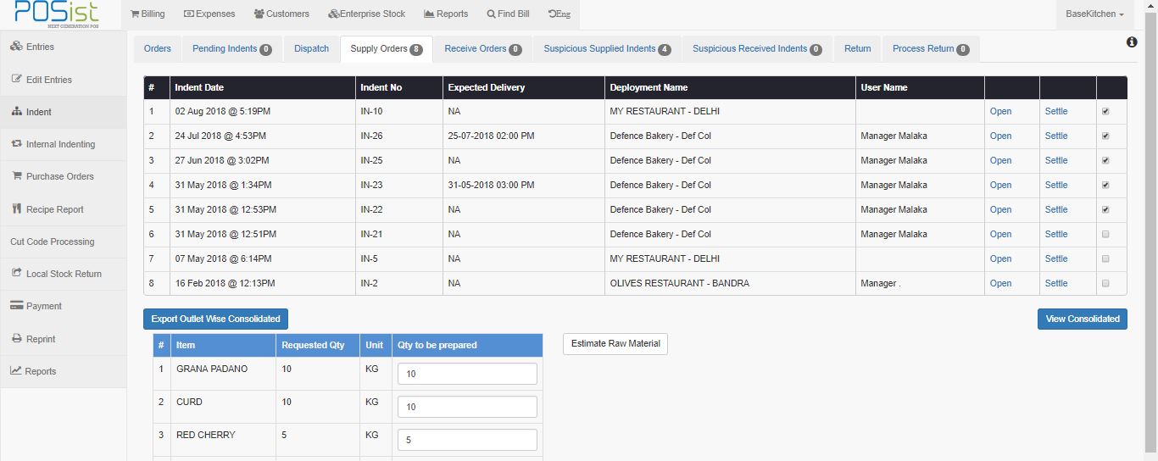
Task: Click Find Bill search item
Action: [x=508, y=14]
